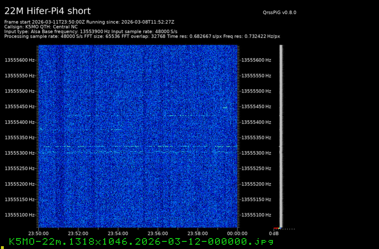This screenshot has width=379, height=249.
Task: Select the left-axis 13555300 Hz label
Action: 19,153
